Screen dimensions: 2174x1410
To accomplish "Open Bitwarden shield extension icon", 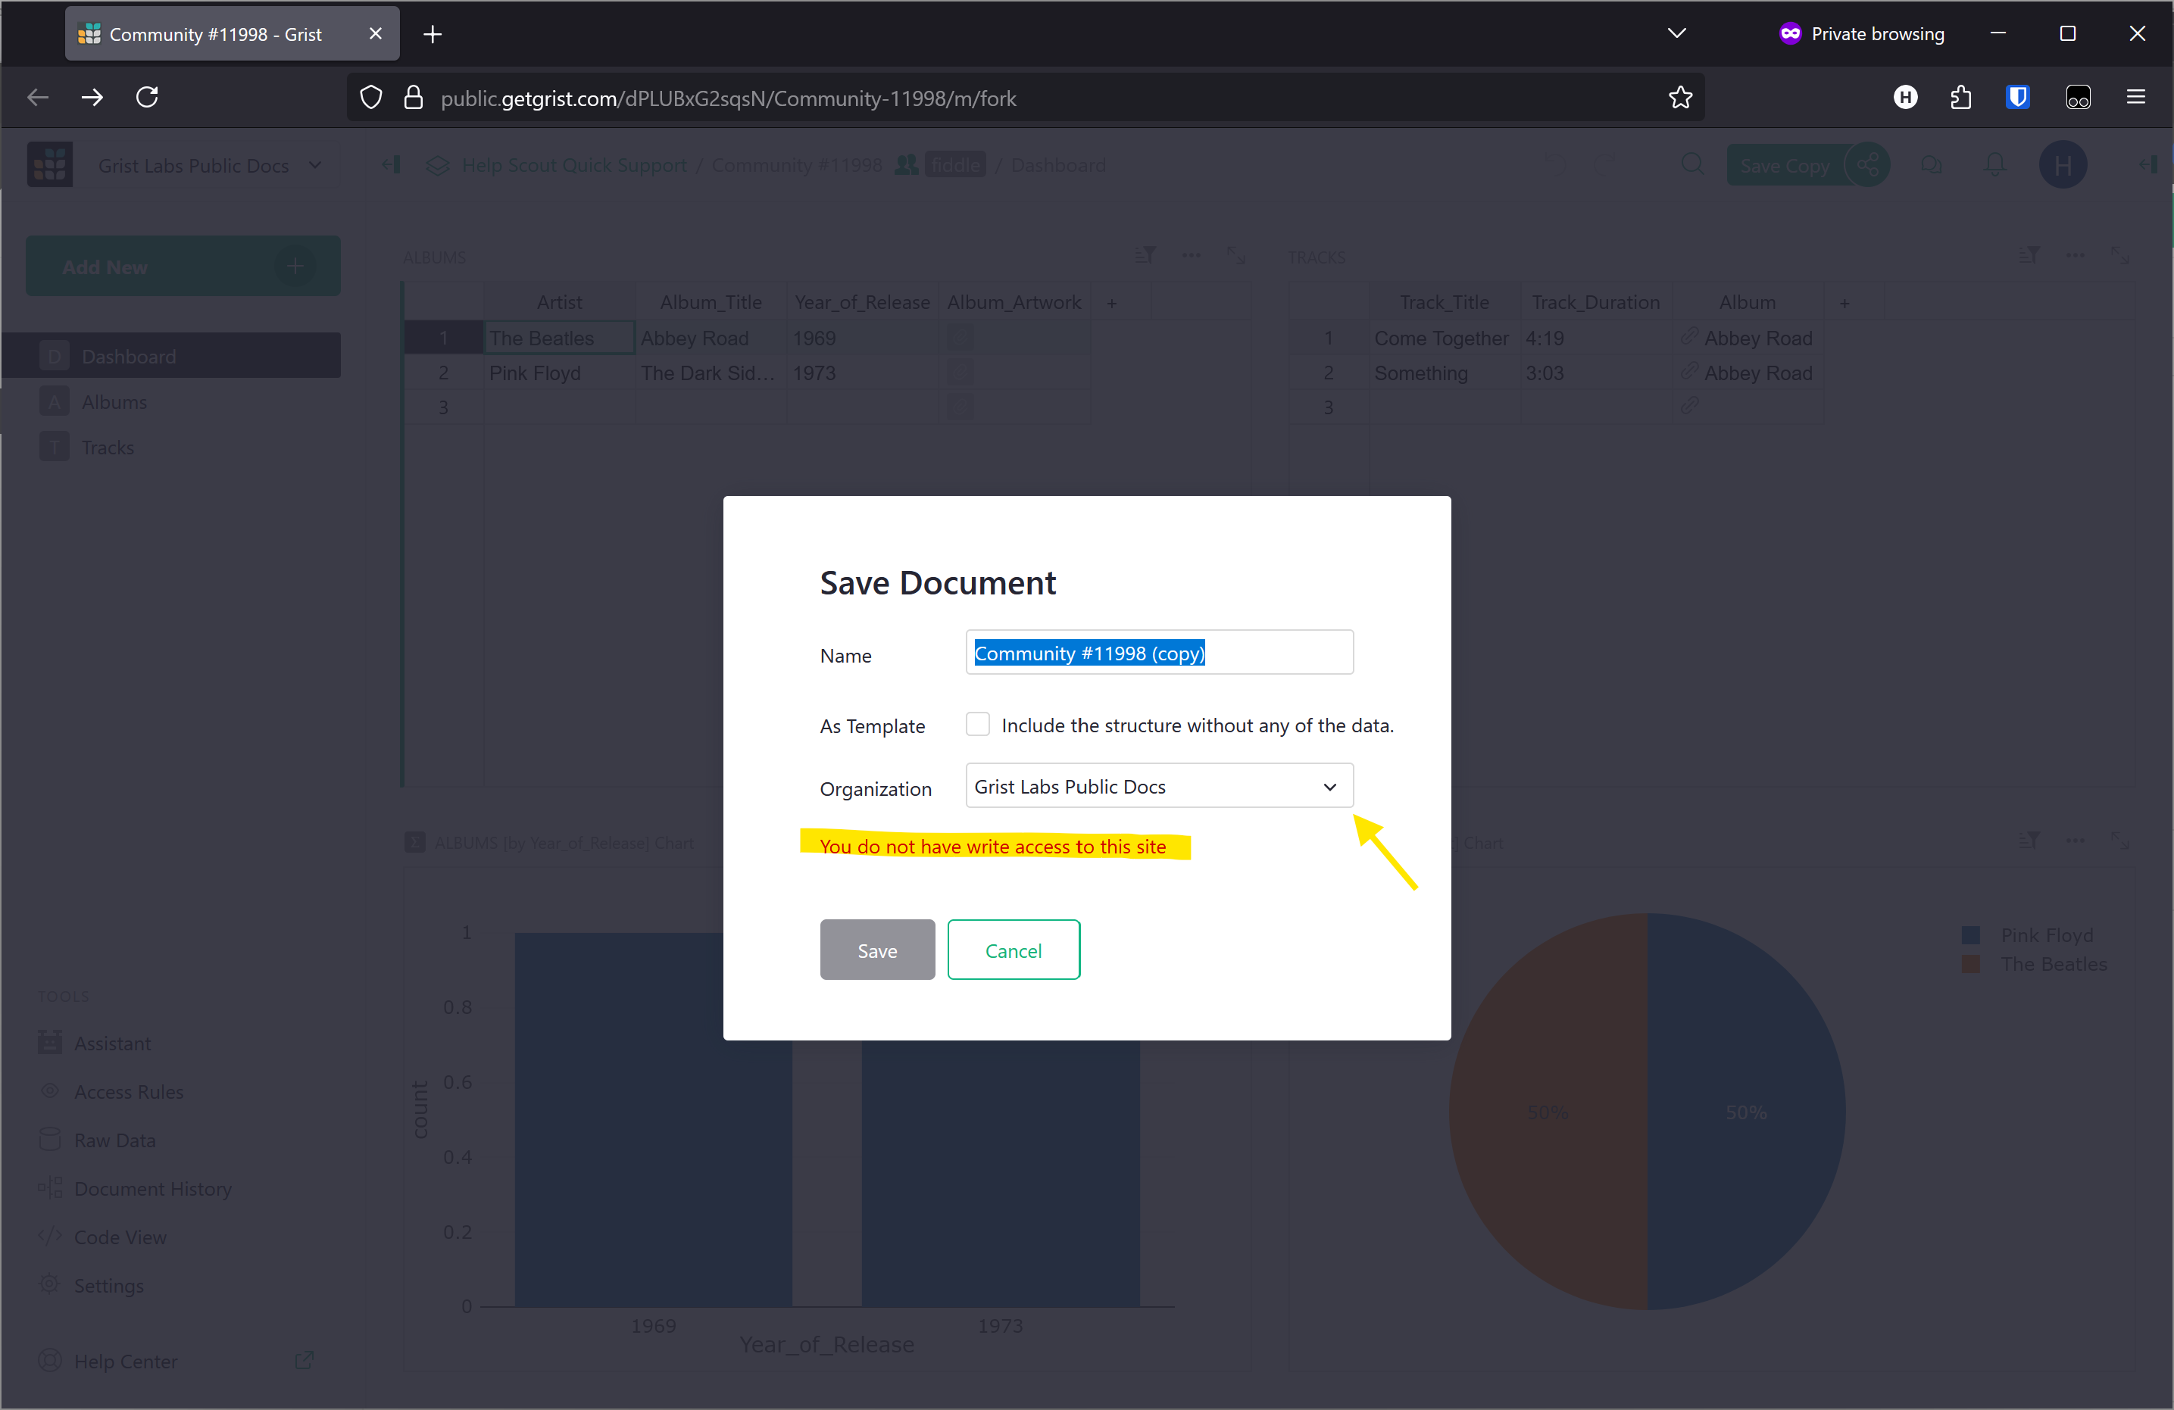I will (2017, 97).
